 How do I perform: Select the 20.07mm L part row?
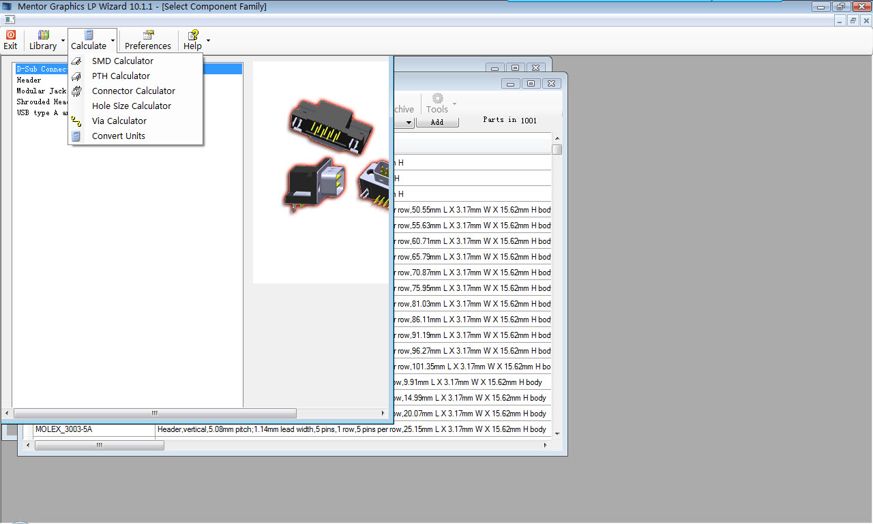click(x=473, y=414)
